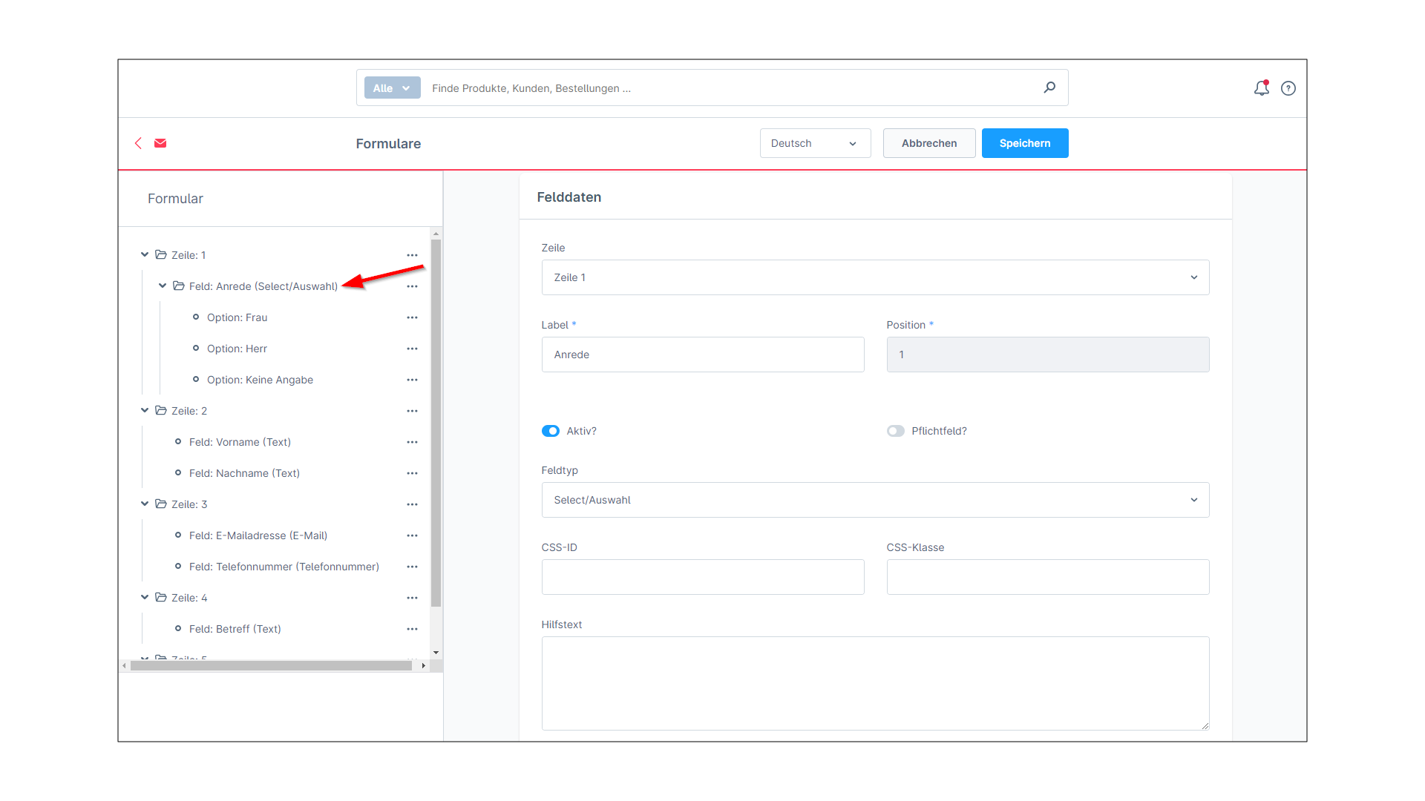Open more options for Zeile: 2
The width and height of the screenshot is (1425, 801).
pyautogui.click(x=412, y=411)
